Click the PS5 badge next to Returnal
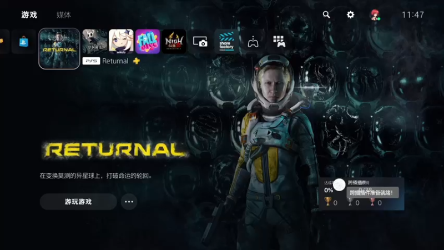 tap(91, 61)
